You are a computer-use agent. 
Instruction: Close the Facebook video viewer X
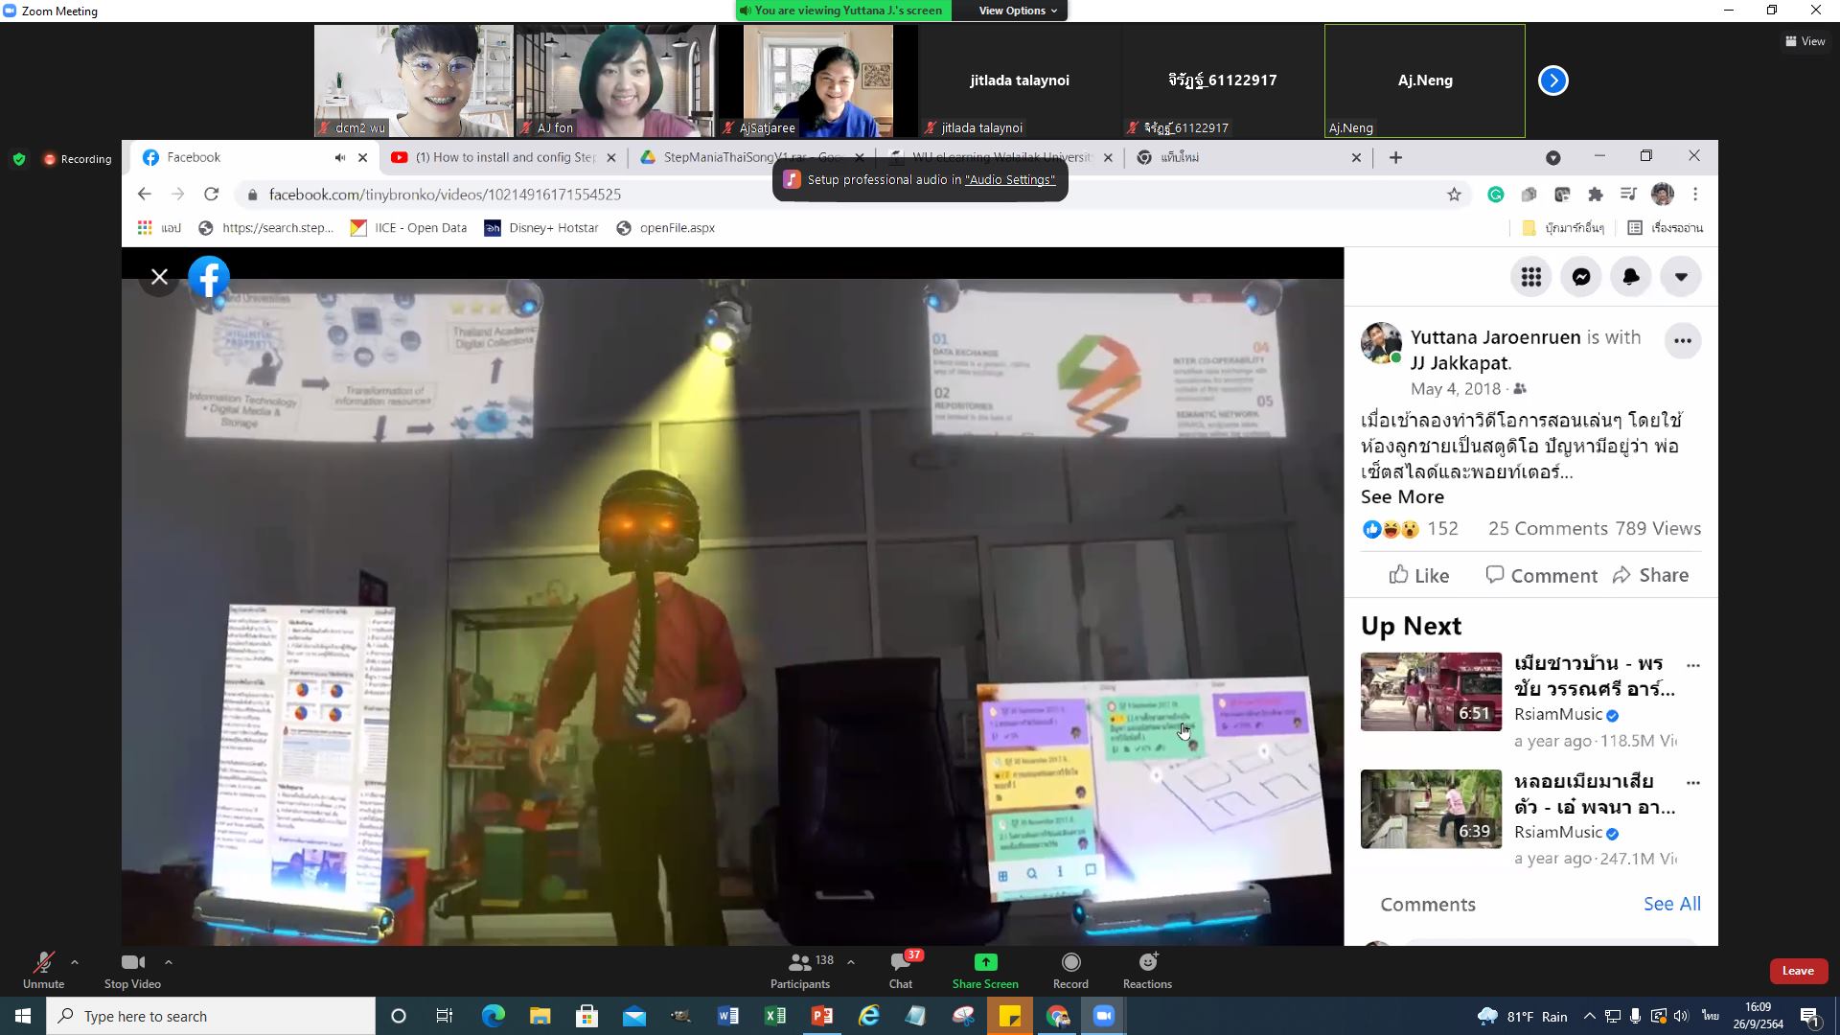click(159, 278)
